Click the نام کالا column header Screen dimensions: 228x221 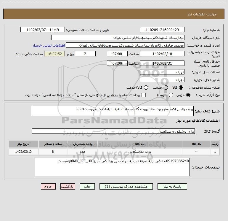[140, 144]
